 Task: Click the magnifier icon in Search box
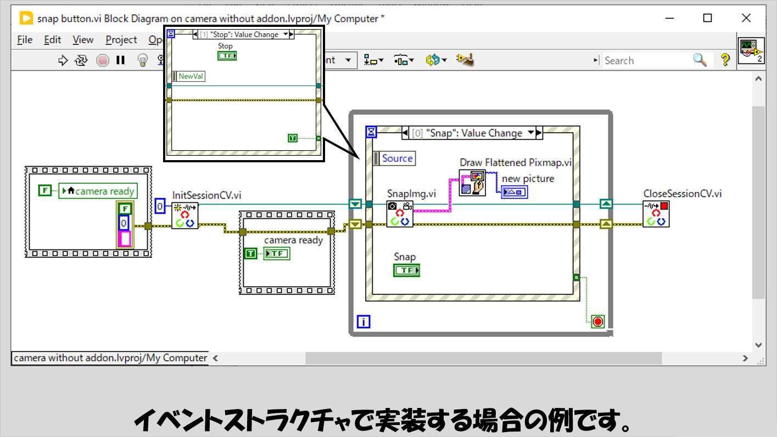[700, 60]
